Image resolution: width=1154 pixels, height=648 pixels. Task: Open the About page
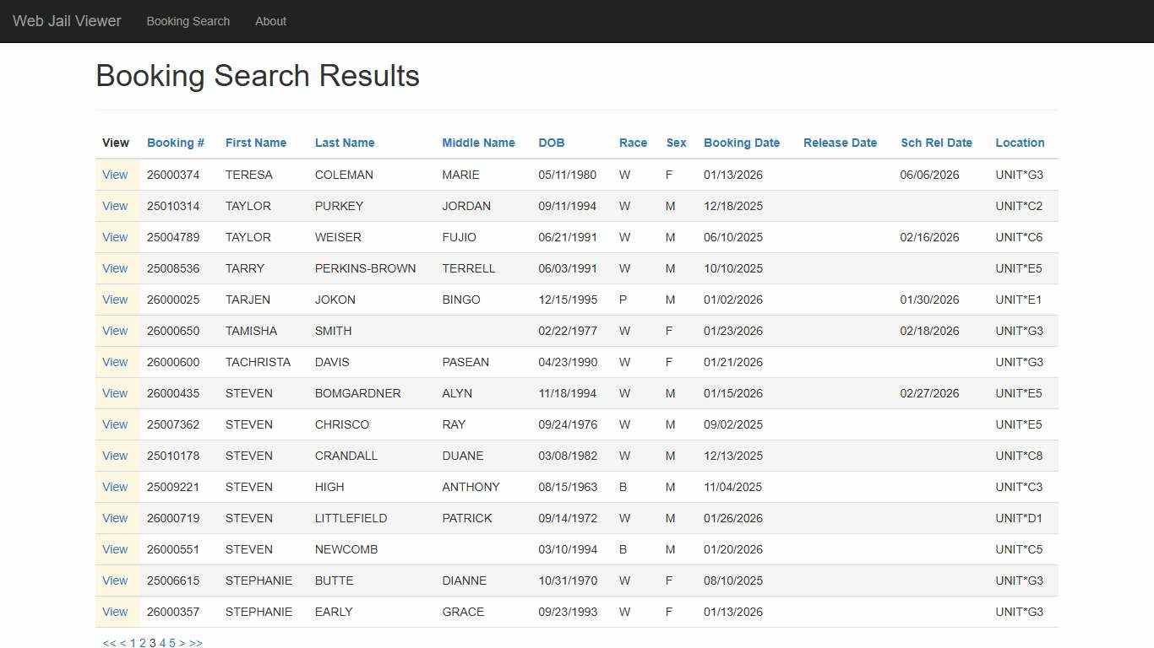click(270, 21)
